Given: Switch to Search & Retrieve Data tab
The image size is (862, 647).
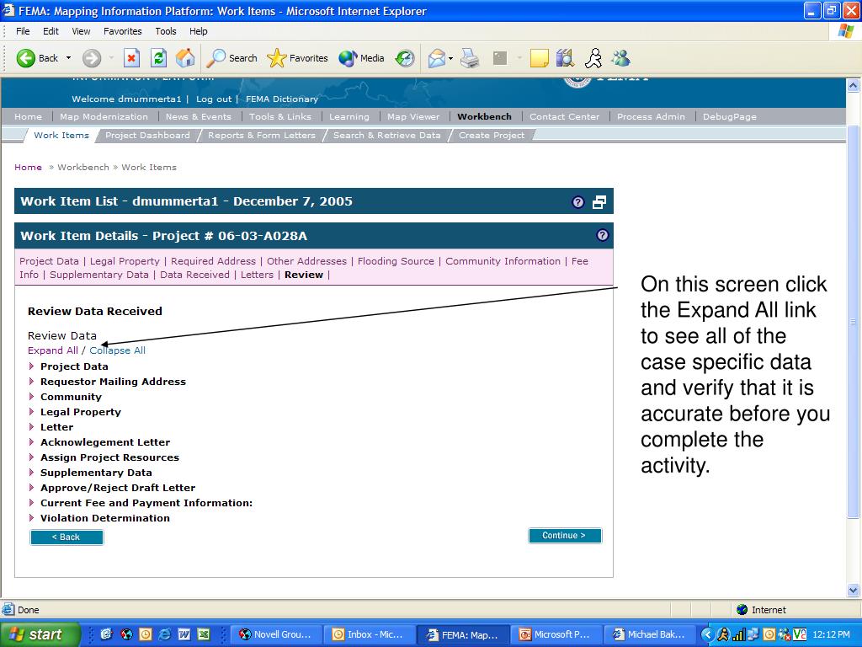Looking at the screenshot, I should click(387, 136).
